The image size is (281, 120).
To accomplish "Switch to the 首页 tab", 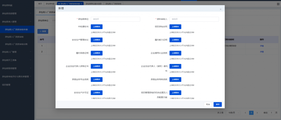I will click(40, 4).
